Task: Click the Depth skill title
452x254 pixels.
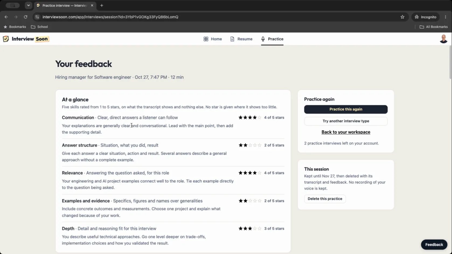Action: point(68,229)
